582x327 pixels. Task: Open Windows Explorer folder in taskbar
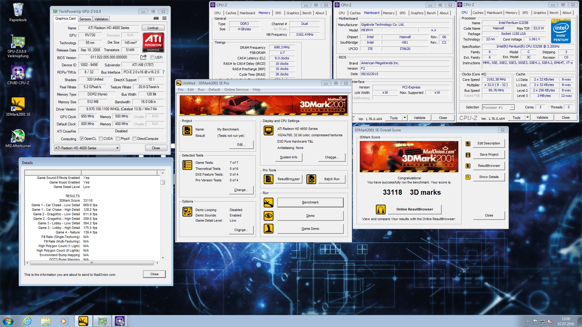tap(45, 321)
